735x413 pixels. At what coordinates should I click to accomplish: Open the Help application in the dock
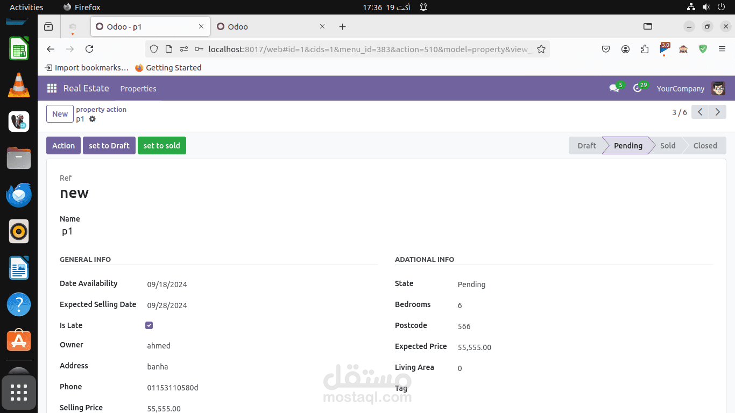pos(19,304)
